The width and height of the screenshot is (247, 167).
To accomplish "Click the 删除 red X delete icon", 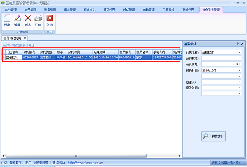I will (28, 18).
